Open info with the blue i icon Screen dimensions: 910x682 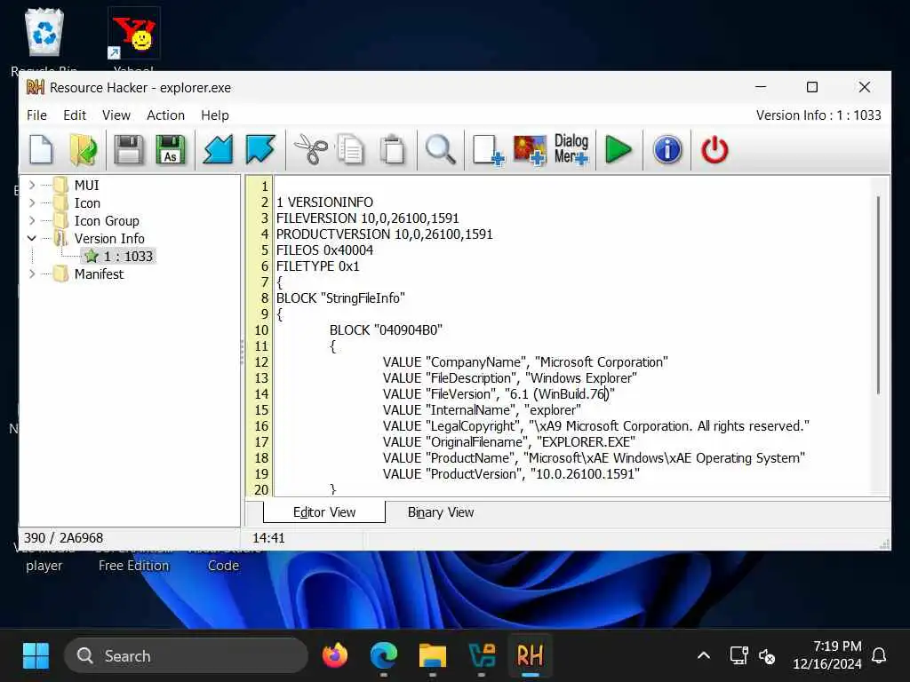(x=667, y=149)
